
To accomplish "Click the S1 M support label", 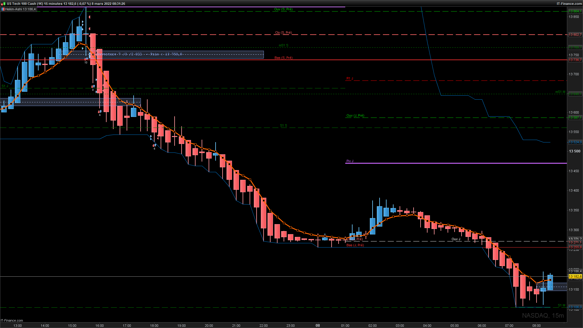I will (x=561, y=305).
